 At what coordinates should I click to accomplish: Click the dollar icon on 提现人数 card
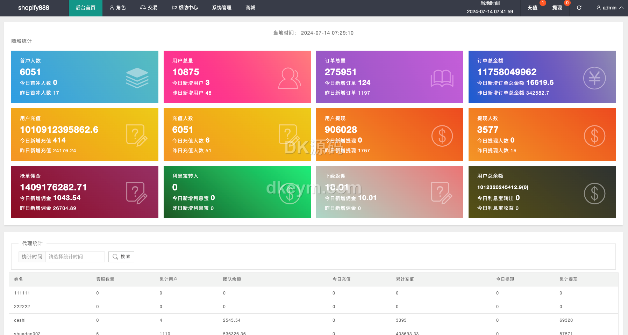click(x=594, y=136)
